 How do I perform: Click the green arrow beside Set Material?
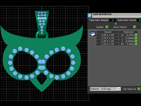tap(139, 89)
